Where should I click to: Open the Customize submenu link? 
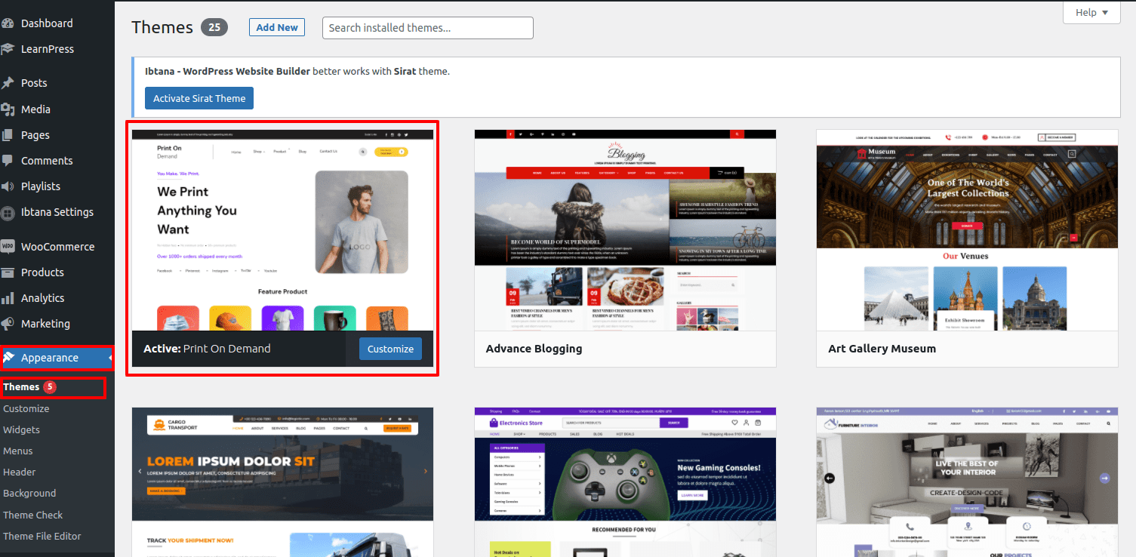click(26, 408)
